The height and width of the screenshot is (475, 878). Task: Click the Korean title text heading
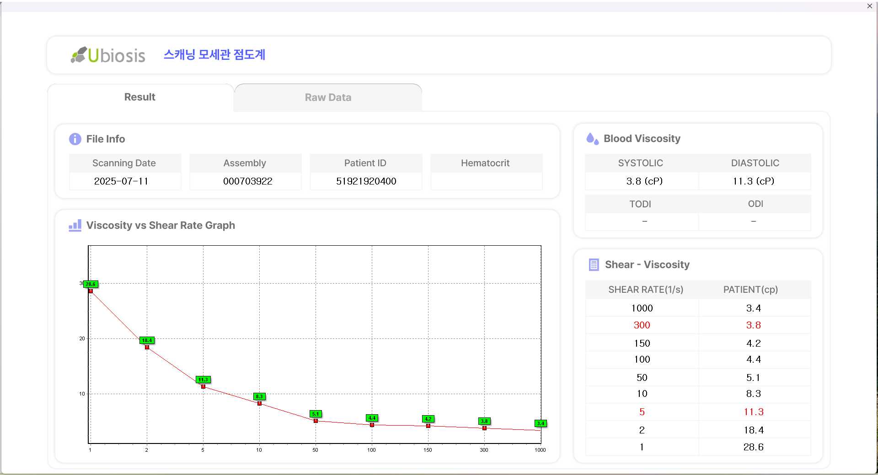coord(214,55)
